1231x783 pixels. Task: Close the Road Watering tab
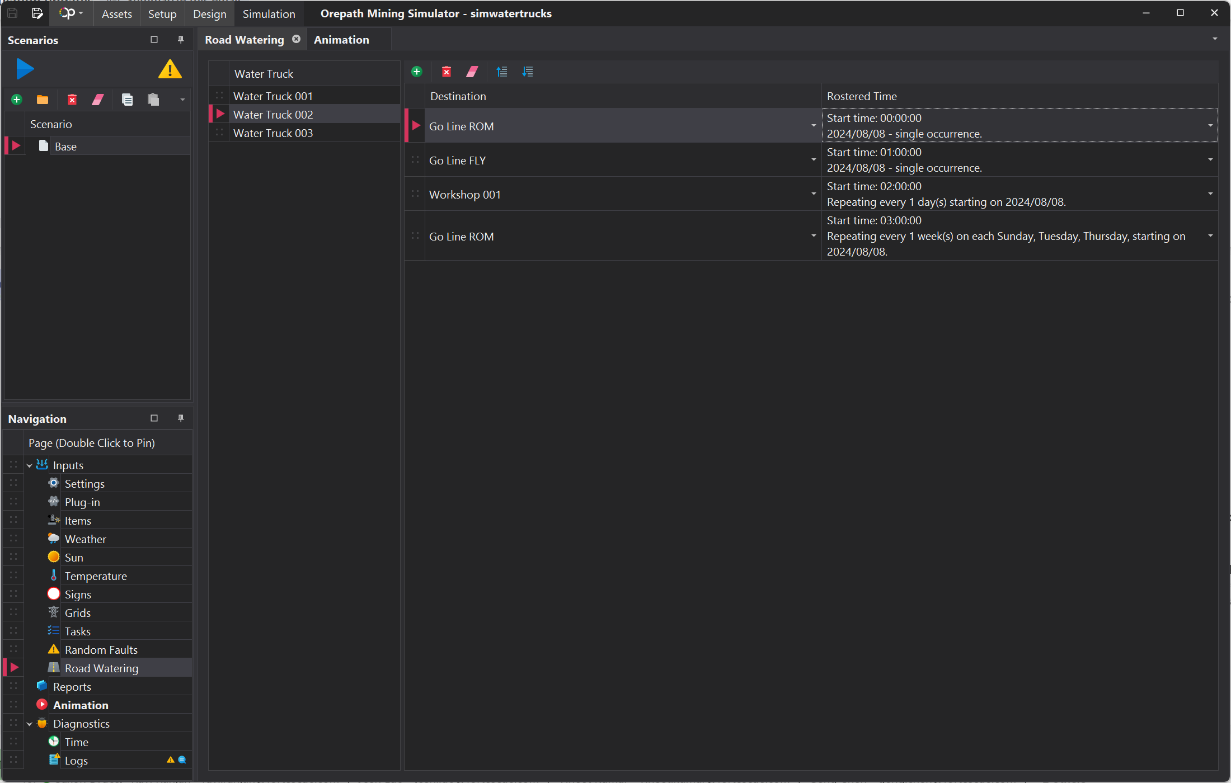[297, 39]
